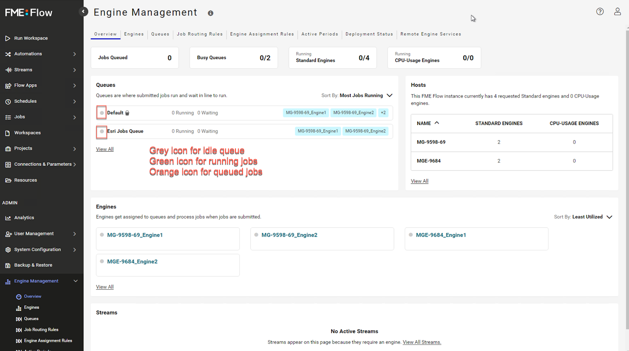Open the help question mark icon
Image resolution: width=629 pixels, height=351 pixels.
(600, 11)
